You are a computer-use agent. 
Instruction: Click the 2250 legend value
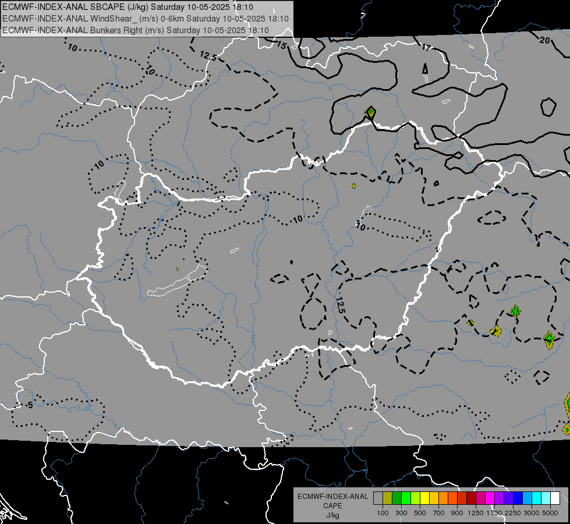[513, 513]
